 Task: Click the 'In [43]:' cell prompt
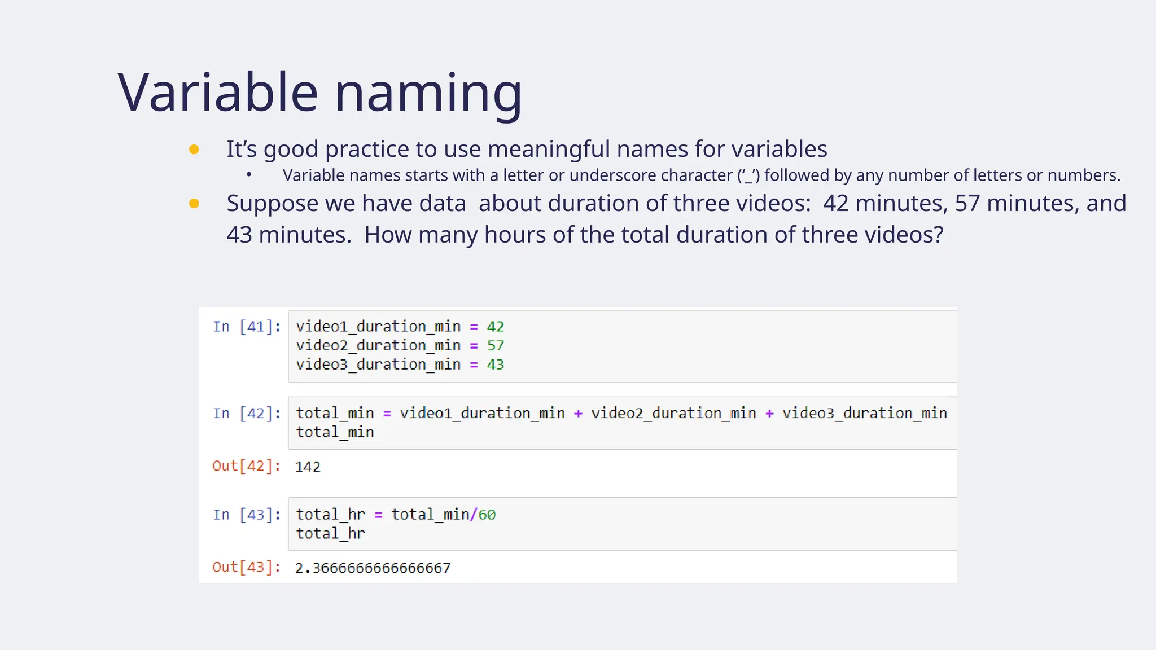247,515
